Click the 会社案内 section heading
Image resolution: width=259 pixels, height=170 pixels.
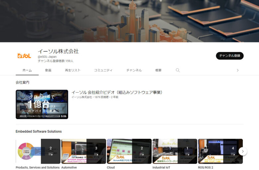point(23,82)
